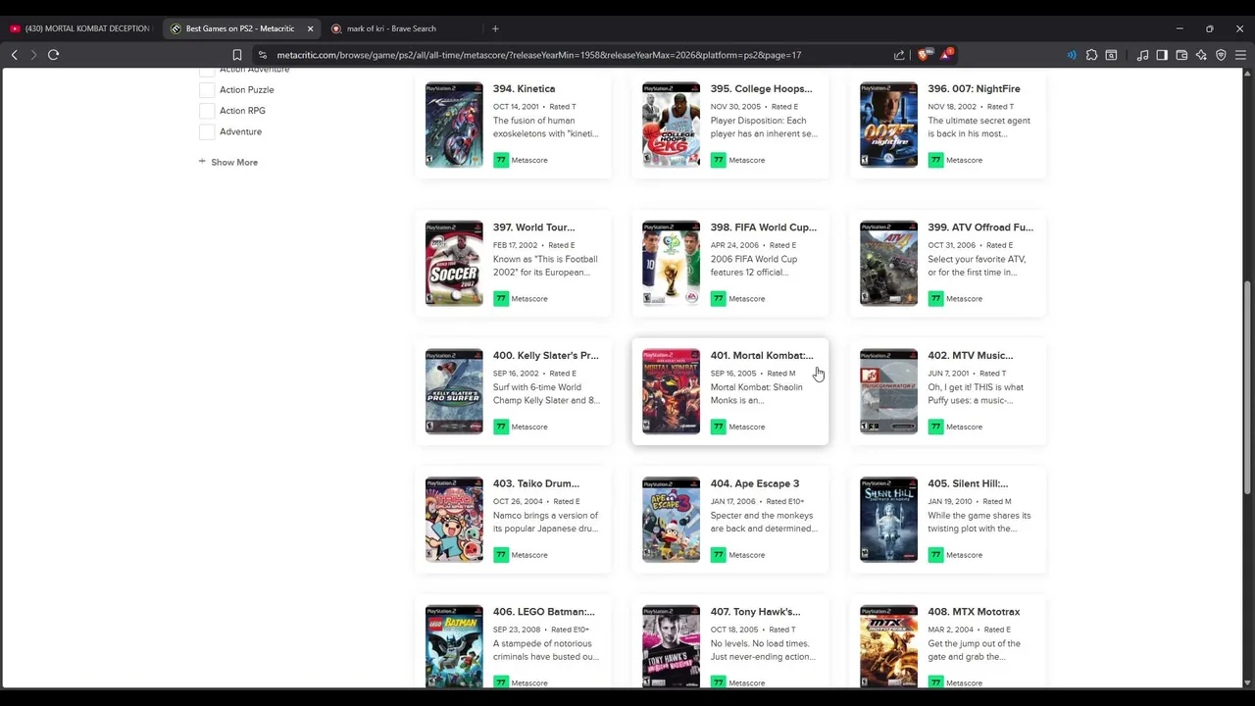Viewport: 1255px width, 706px height.
Task: Check the Action RPG genre checkbox
Action: [207, 111]
